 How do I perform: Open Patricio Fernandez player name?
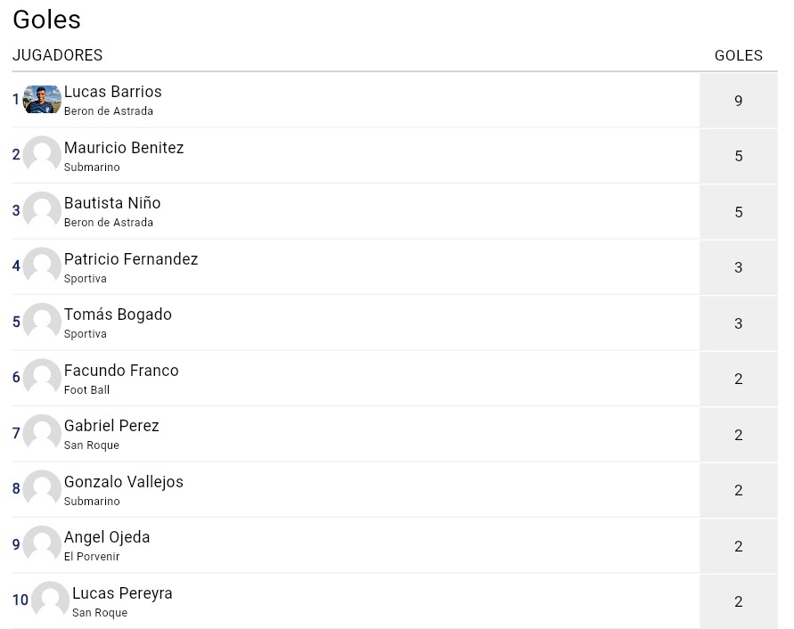pyautogui.click(x=131, y=258)
